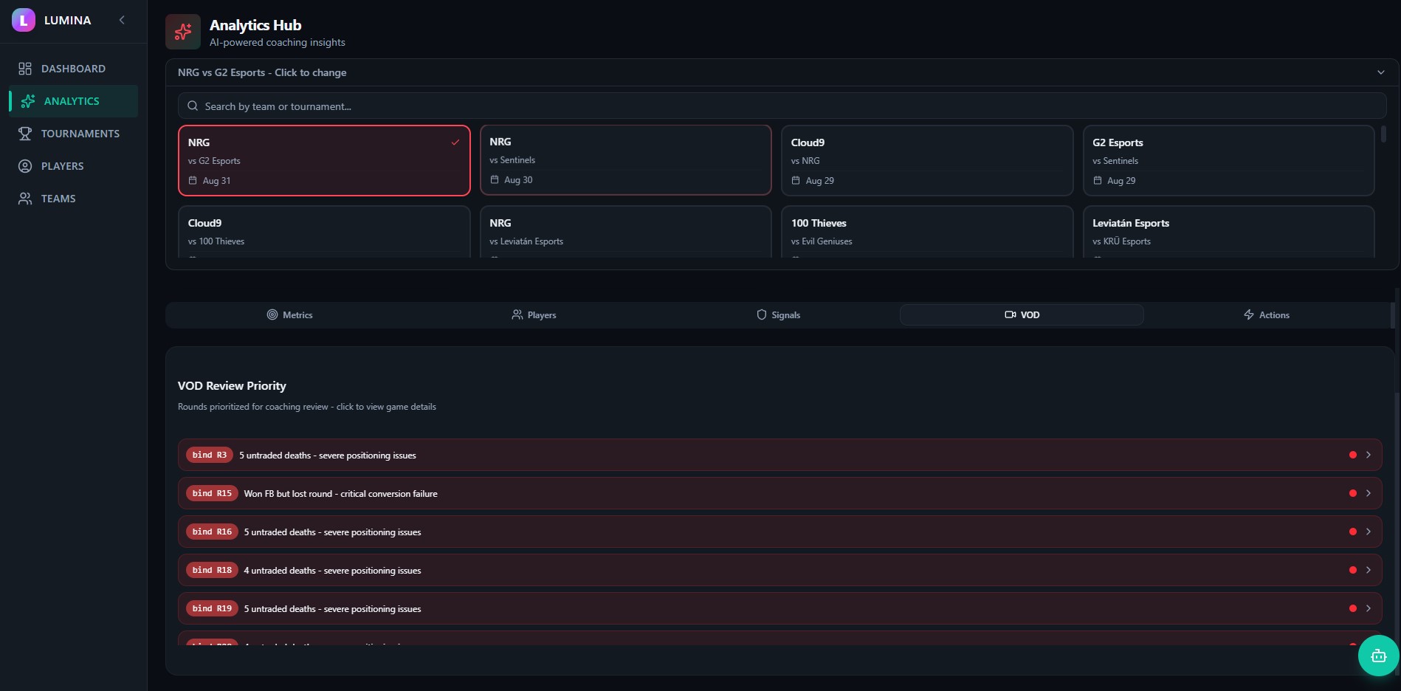Click the LUMINA logo icon

click(x=24, y=20)
